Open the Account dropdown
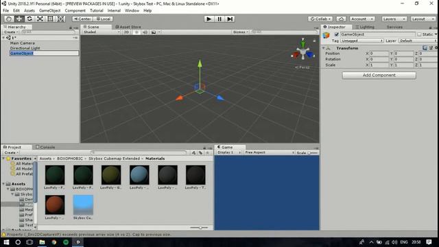 362,19
